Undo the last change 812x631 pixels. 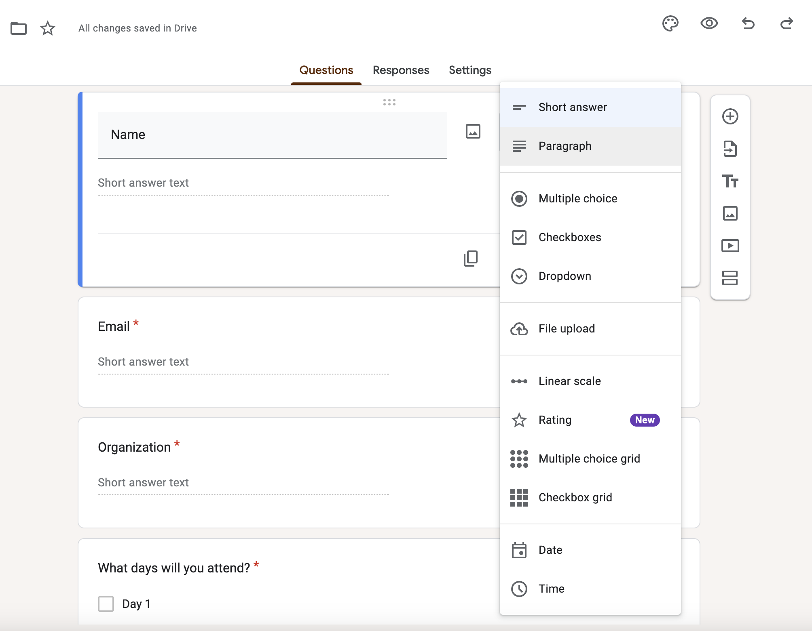pos(748,24)
